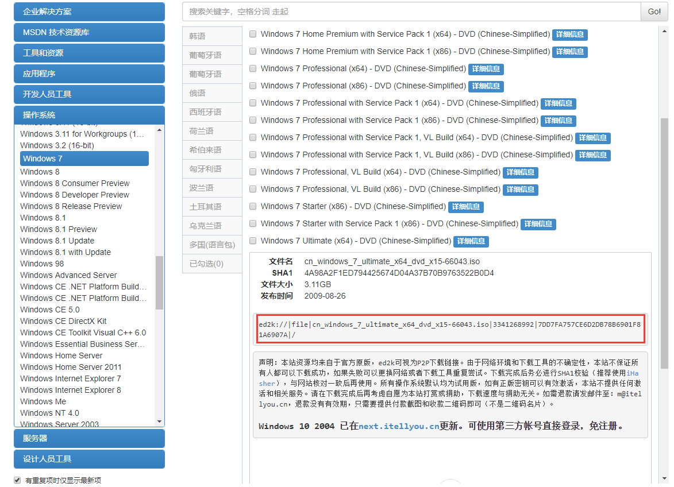Select Windows Home Server 2011
The height and width of the screenshot is (487, 674).
click(71, 367)
